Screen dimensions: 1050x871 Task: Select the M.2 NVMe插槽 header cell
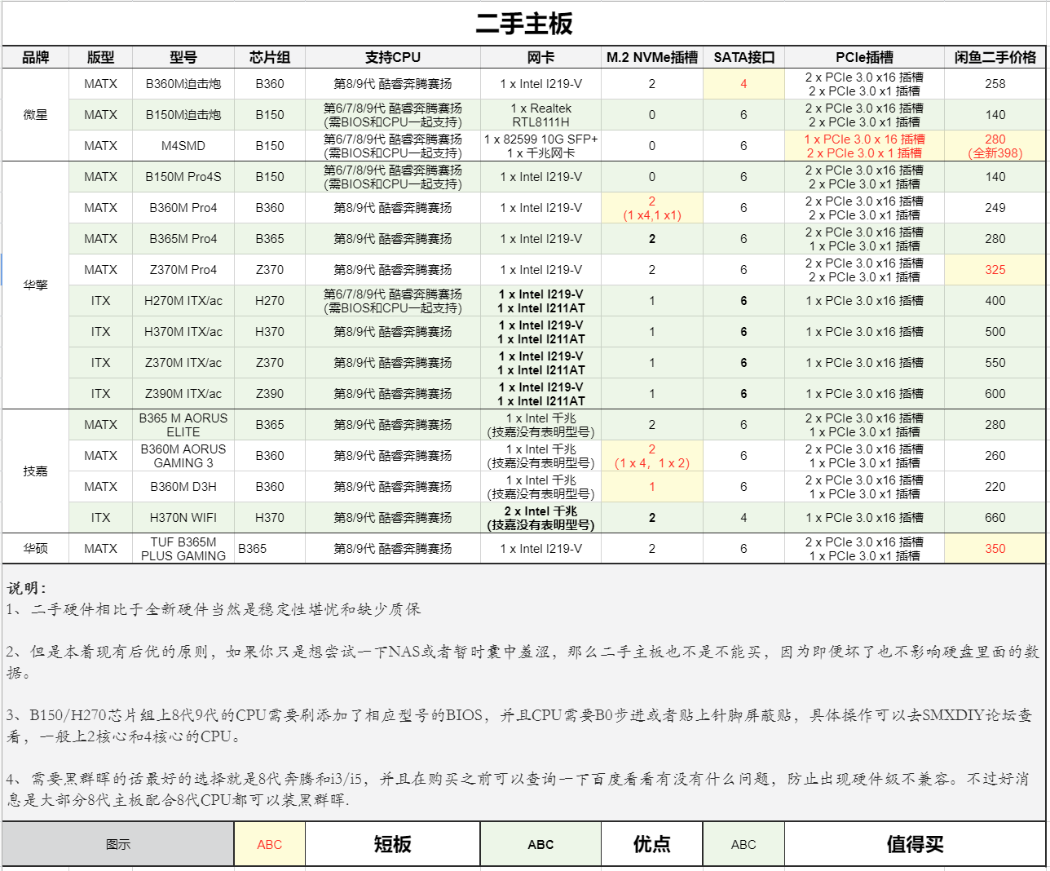coord(651,57)
